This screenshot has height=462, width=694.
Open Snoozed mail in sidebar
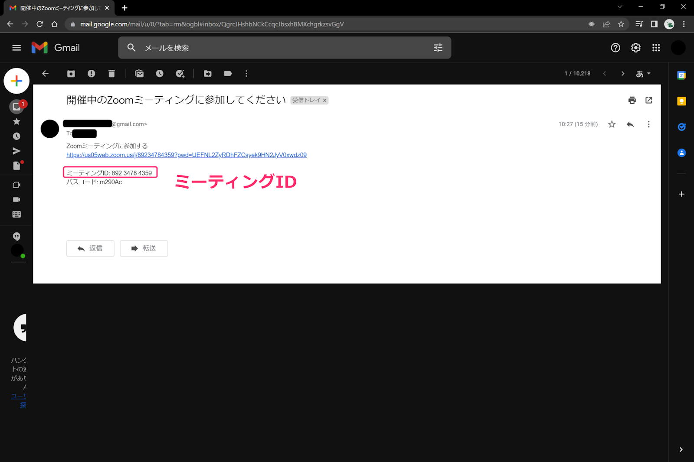(16, 136)
